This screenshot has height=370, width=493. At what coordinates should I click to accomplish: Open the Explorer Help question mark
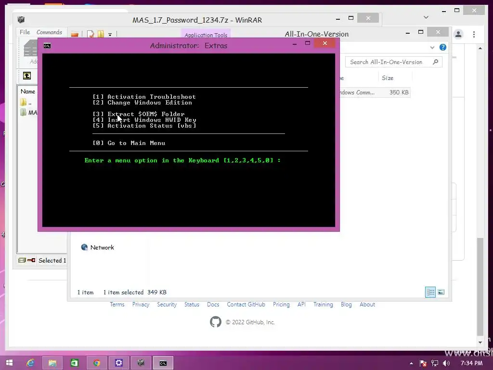[443, 47]
